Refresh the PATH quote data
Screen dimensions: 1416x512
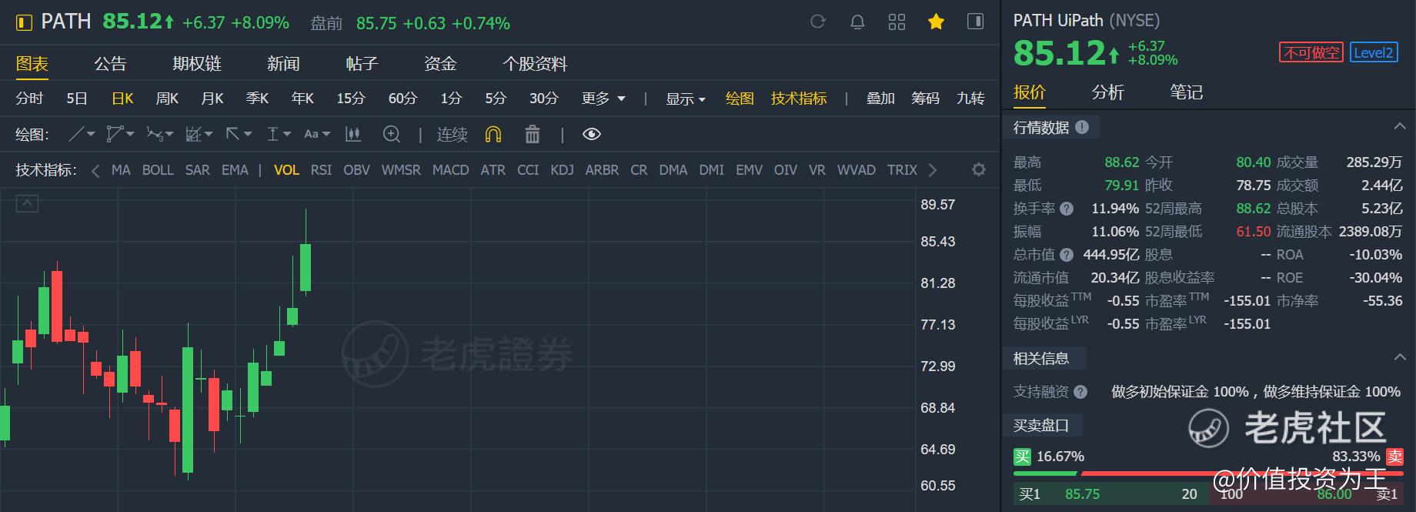pyautogui.click(x=818, y=22)
